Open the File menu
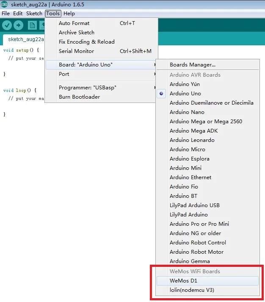This screenshot has width=265, height=302. pyautogui.click(x=6, y=14)
